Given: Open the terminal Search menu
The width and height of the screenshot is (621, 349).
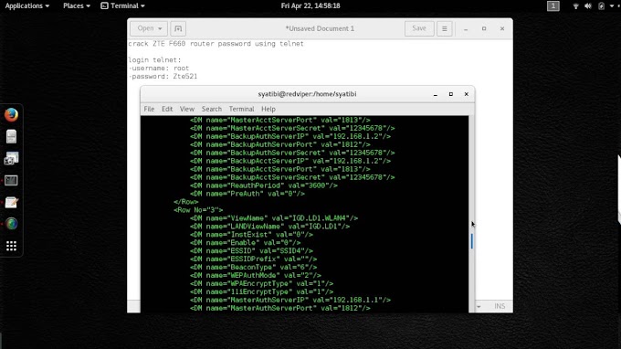Looking at the screenshot, I should pos(212,109).
